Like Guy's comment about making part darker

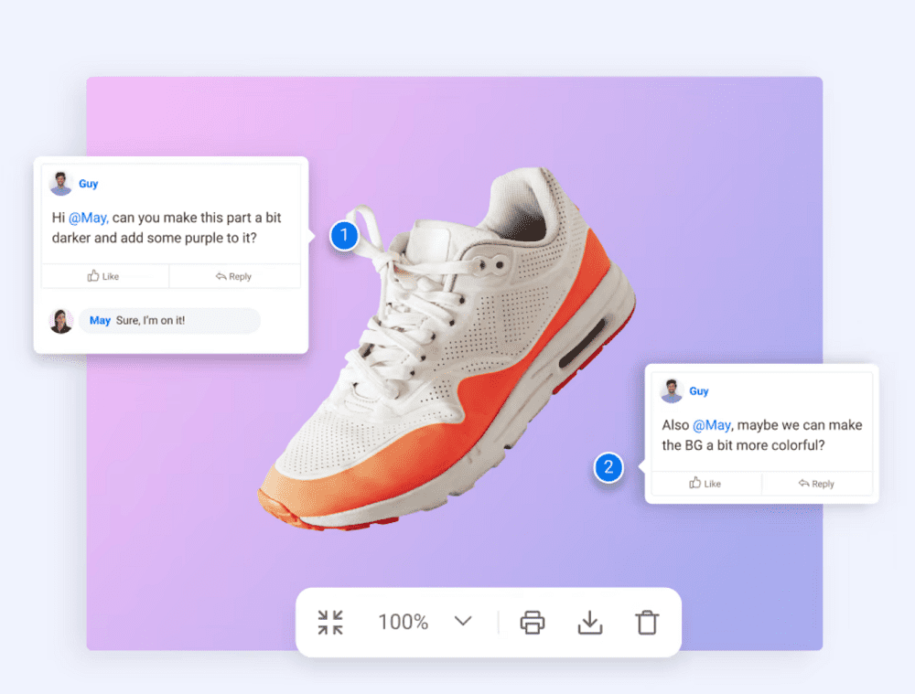coord(103,276)
